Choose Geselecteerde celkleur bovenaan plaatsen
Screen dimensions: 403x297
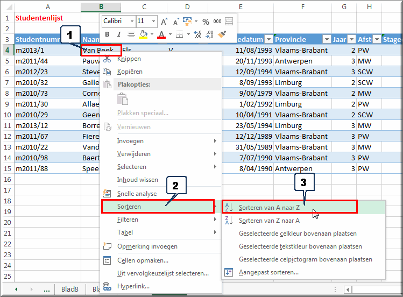coord(303,234)
